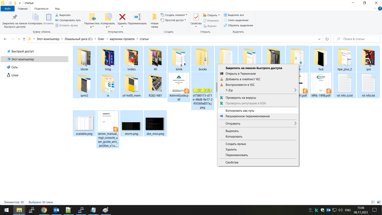Choose Добавить в плейлист VLC
Screen dimensions: 382x215
pyautogui.click(x=258, y=79)
